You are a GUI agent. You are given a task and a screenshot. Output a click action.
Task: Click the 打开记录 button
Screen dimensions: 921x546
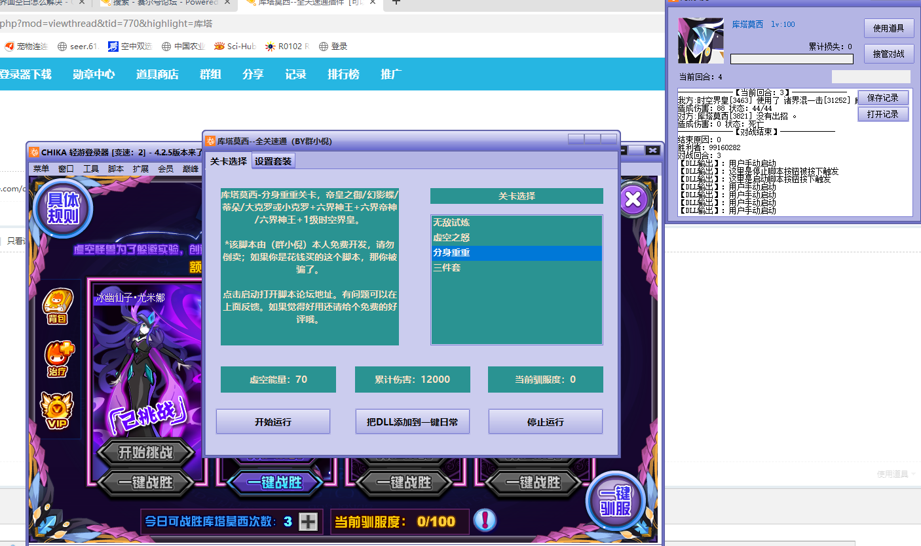point(883,114)
